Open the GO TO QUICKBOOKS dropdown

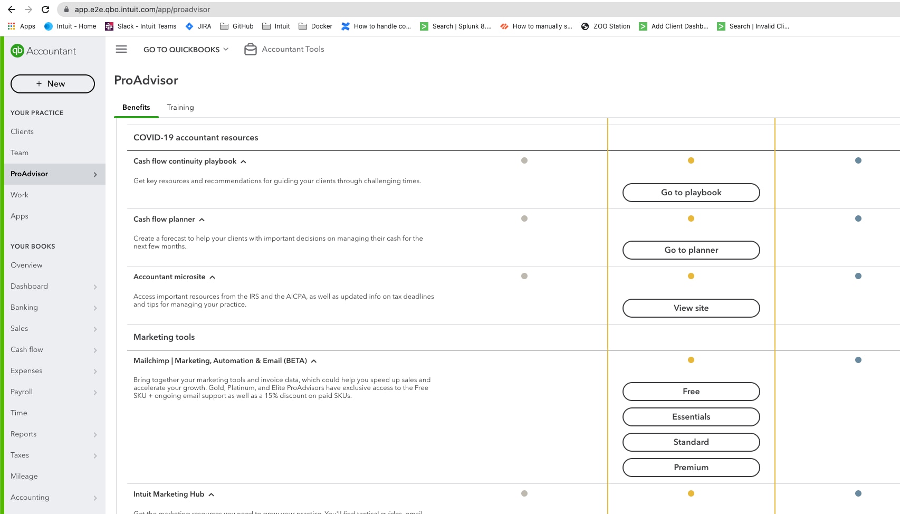point(186,49)
